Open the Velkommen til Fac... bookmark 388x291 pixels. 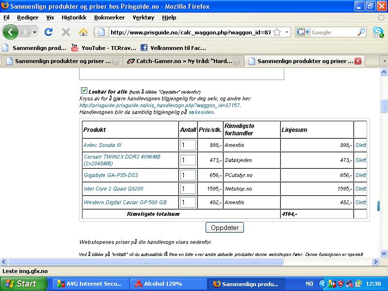pos(173,48)
